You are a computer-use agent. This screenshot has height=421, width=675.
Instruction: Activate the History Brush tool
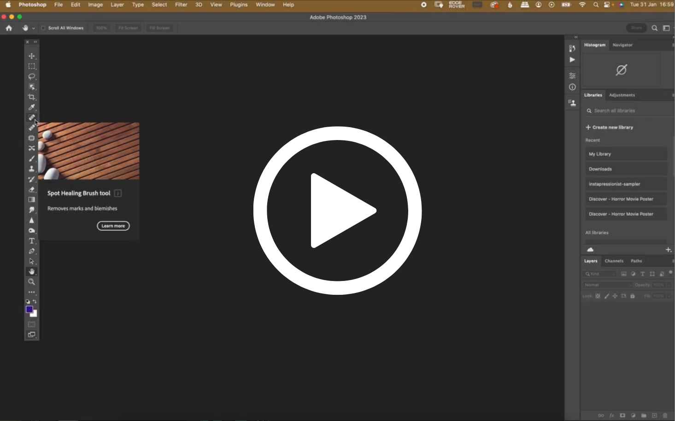(31, 179)
